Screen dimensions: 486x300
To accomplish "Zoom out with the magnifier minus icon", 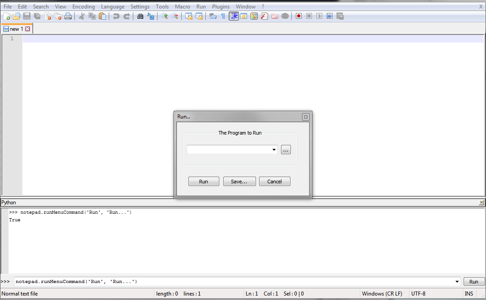I will (x=175, y=17).
